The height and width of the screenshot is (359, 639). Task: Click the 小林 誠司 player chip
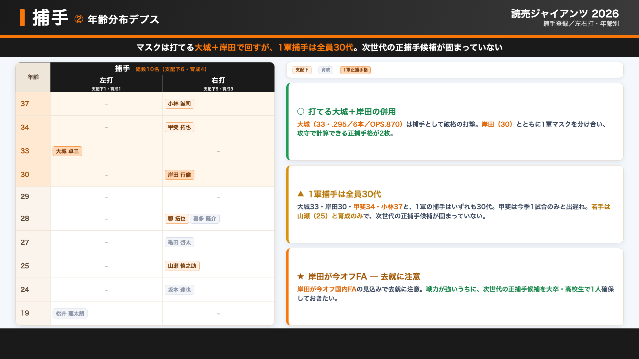[179, 104]
